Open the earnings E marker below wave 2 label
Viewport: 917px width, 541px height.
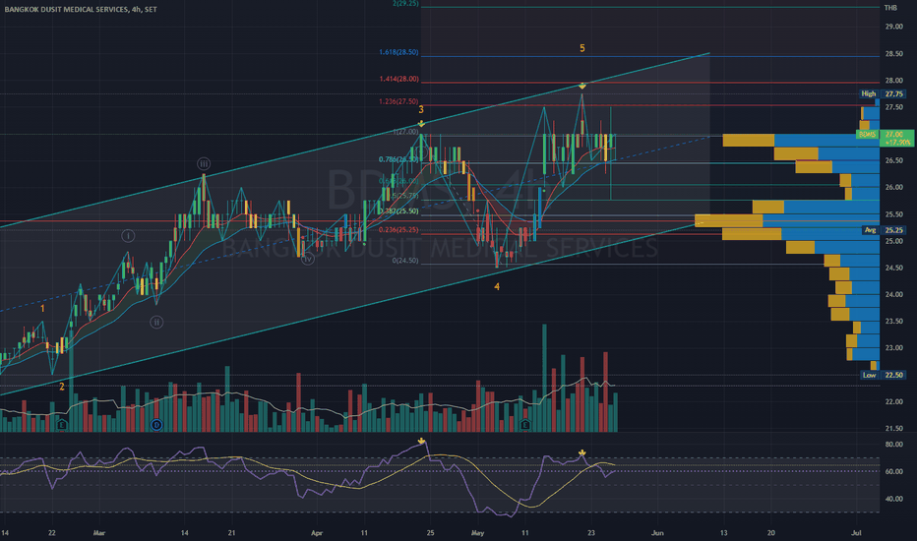62,425
